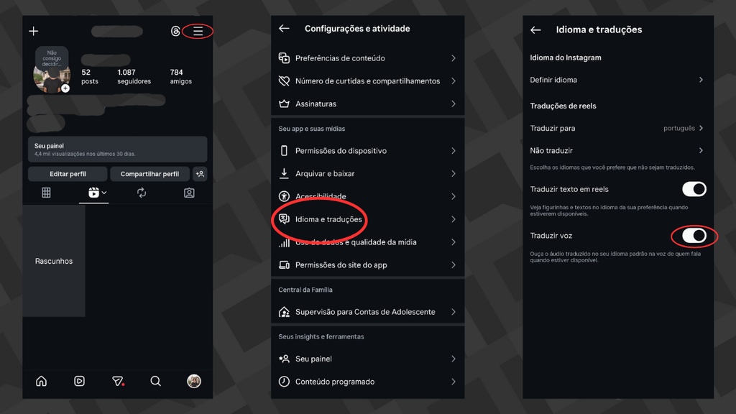Open direct messages paper plane icon
The image size is (736, 414).
coord(118,381)
